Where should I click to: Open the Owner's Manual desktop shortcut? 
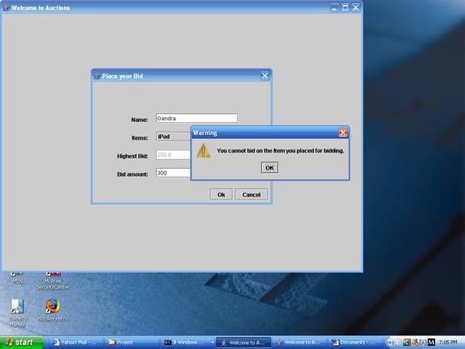[x=17, y=313]
